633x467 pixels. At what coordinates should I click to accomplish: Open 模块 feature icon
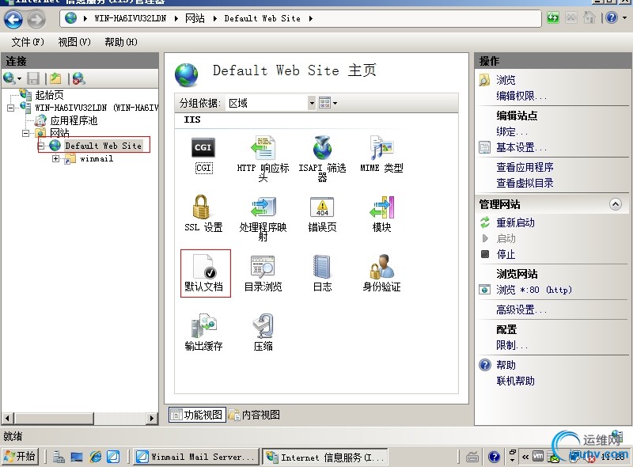pos(381,215)
